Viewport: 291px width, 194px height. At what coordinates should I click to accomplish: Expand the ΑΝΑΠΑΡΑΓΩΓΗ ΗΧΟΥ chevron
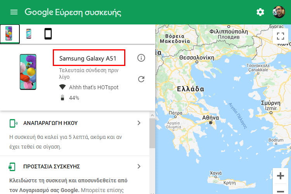139,123
